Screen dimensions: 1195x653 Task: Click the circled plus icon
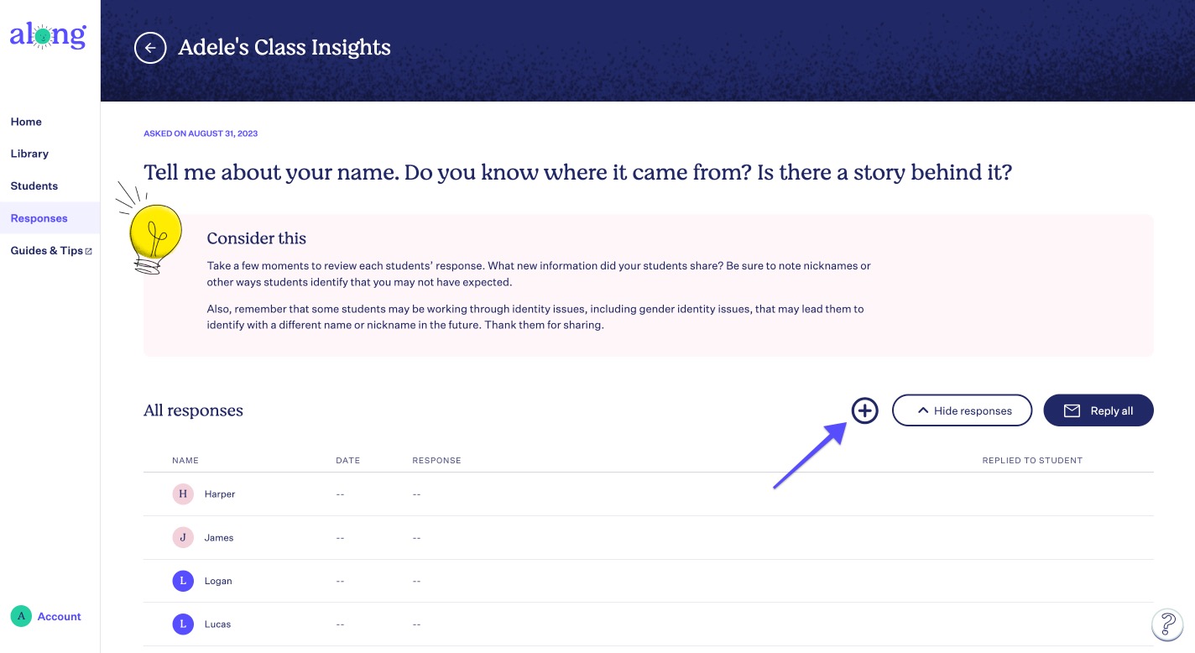[x=864, y=410]
